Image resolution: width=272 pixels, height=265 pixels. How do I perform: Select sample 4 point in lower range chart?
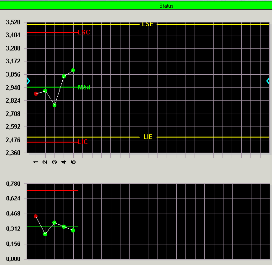(x=64, y=226)
